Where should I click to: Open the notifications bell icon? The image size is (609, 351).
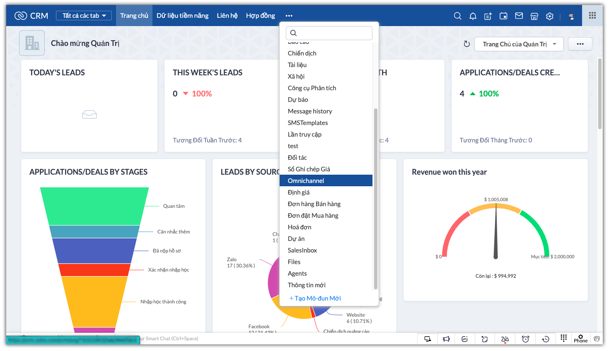[x=473, y=16]
